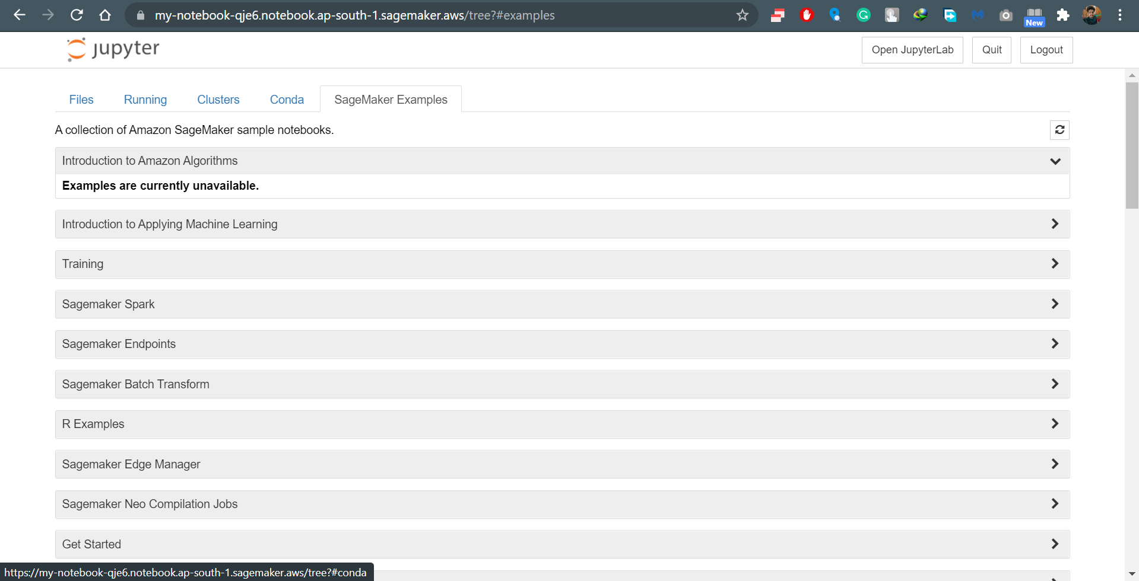Image resolution: width=1139 pixels, height=581 pixels.
Task: Click the scrollbar up arrow
Action: (1132, 75)
